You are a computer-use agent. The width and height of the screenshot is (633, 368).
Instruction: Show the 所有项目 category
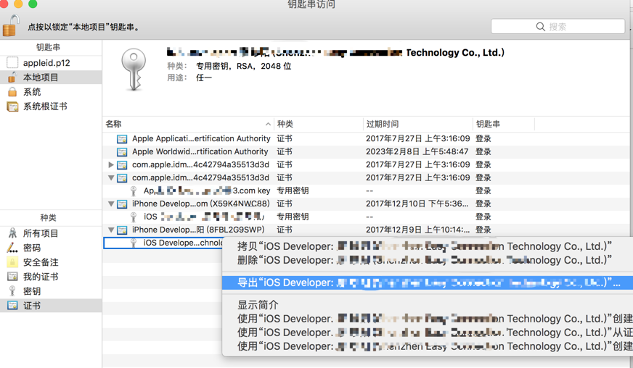51,233
